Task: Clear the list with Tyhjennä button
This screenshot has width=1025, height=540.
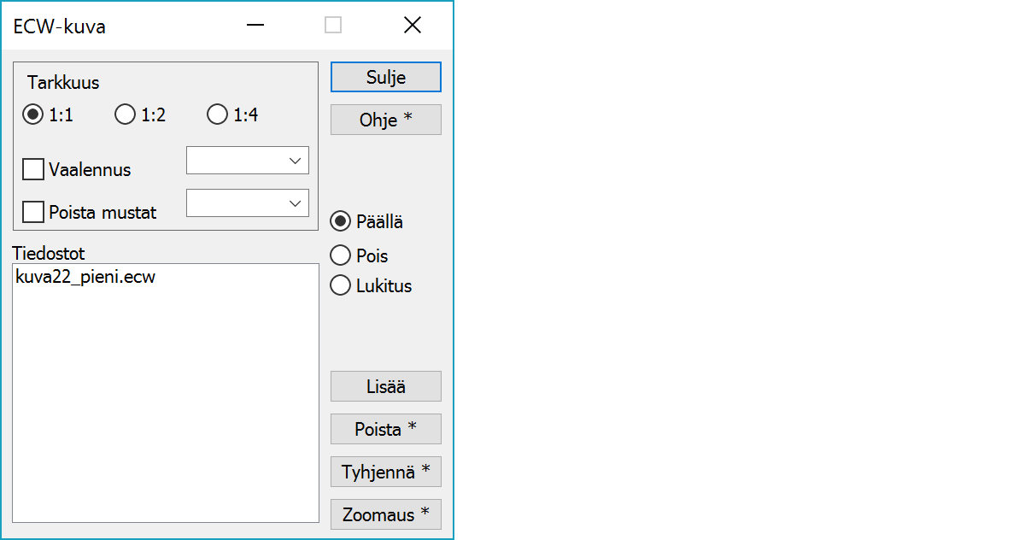Action: [385, 472]
